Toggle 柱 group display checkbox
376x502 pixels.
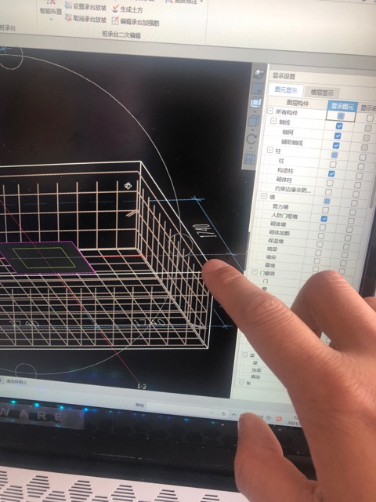334,155
